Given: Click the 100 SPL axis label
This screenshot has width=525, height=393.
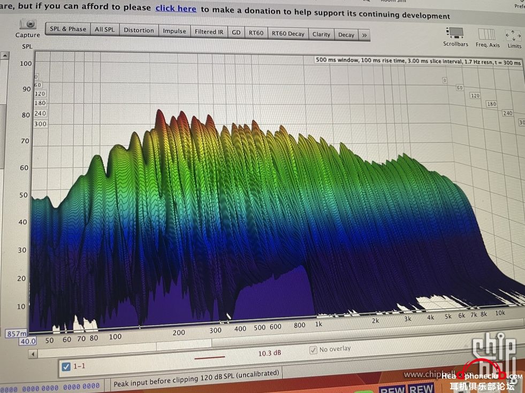Looking at the screenshot, I should tap(26, 64).
